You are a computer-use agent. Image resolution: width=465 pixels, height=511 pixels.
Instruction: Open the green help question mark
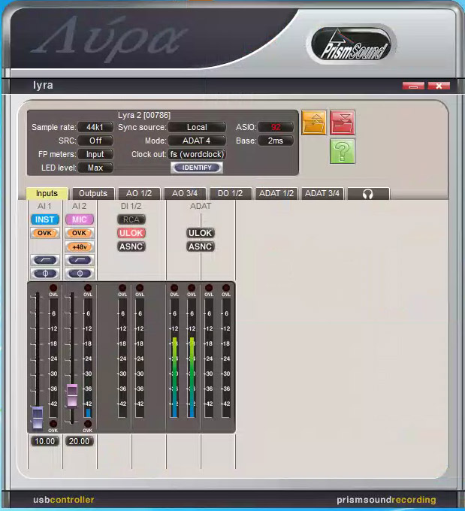click(342, 151)
